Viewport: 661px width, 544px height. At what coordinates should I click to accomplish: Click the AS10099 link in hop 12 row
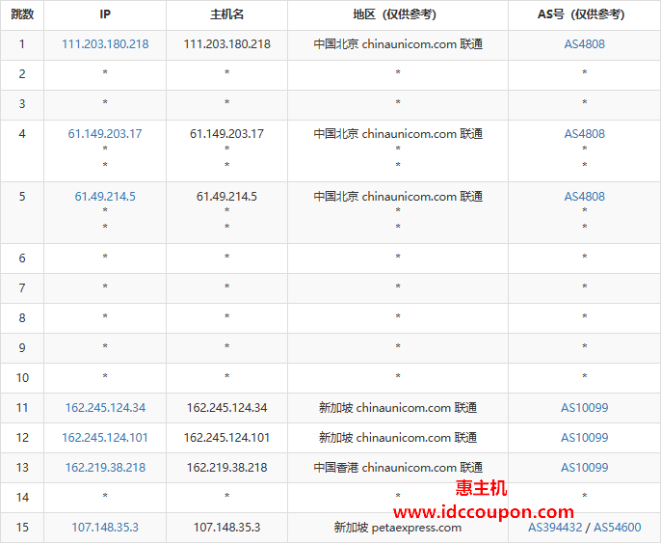coord(584,438)
